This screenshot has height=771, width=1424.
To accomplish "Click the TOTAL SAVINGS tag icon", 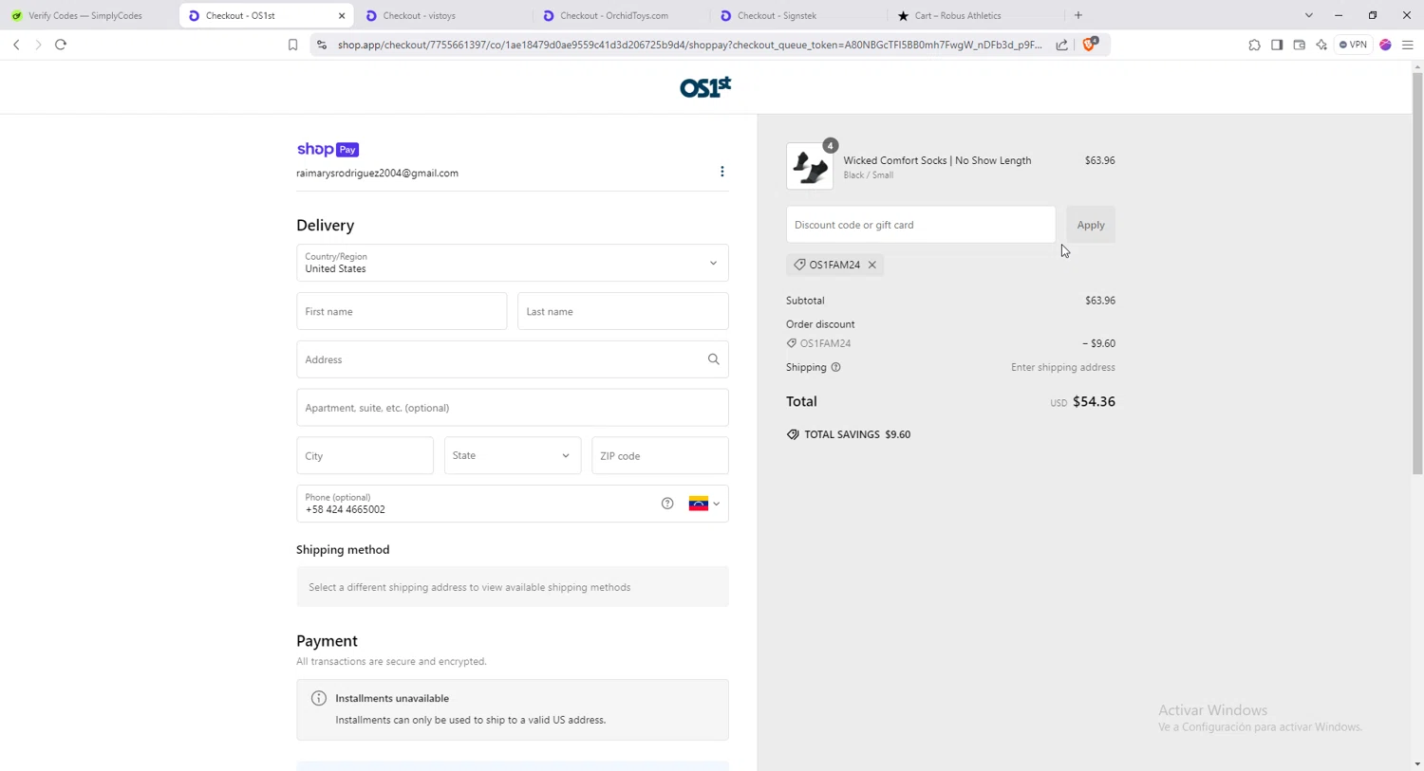I will click(793, 434).
